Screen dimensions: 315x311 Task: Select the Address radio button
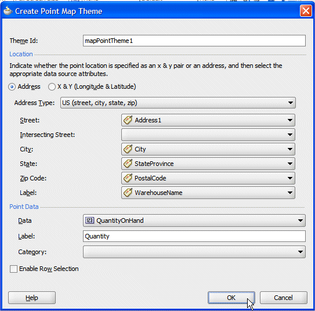point(12,87)
